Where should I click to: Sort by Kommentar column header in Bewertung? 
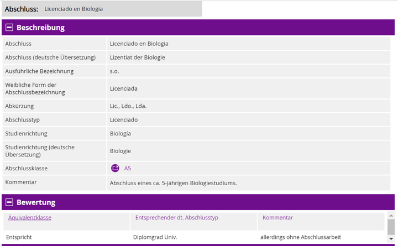pyautogui.click(x=277, y=218)
